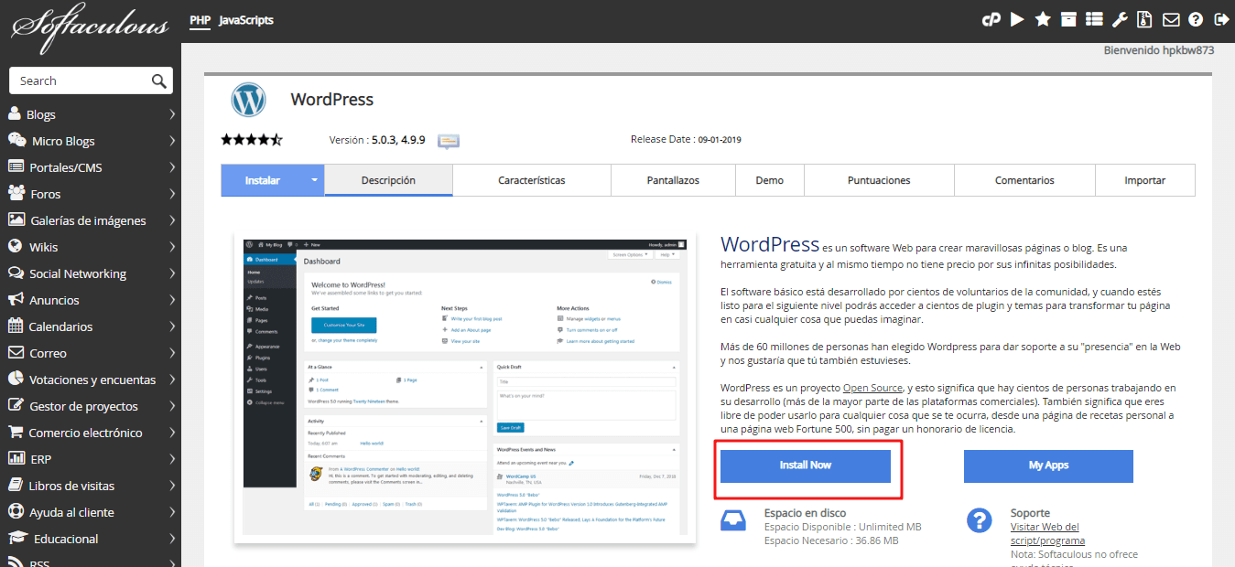Click the 'Bienvenido hpkbw873' text
The height and width of the screenshot is (567, 1235).
(1159, 50)
